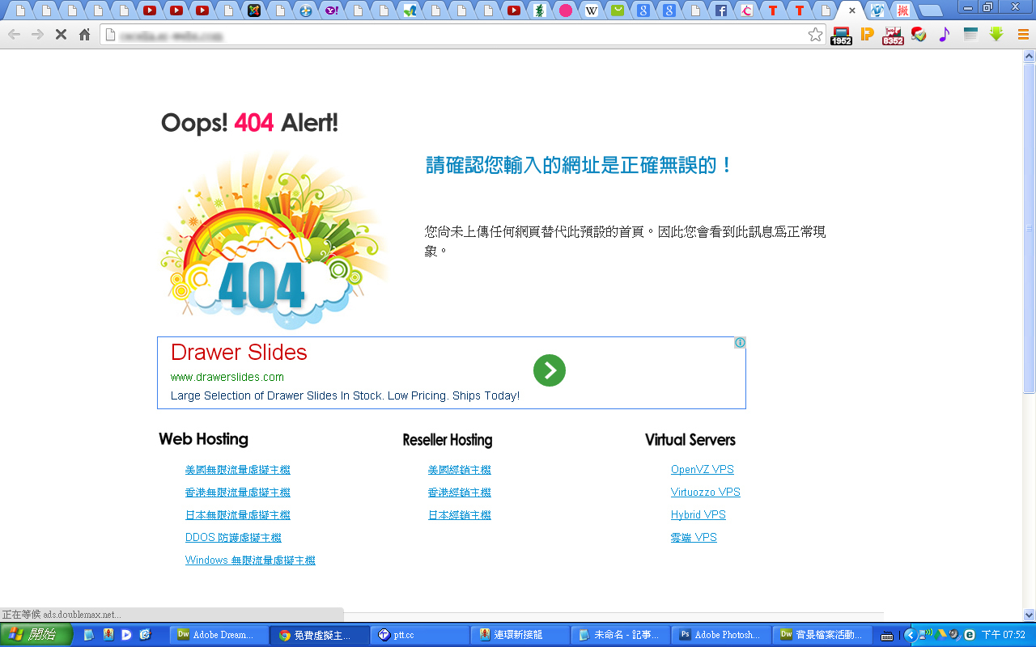1036x647 pixels.
Task: Switch to the Yahoo tab
Action: (331, 11)
